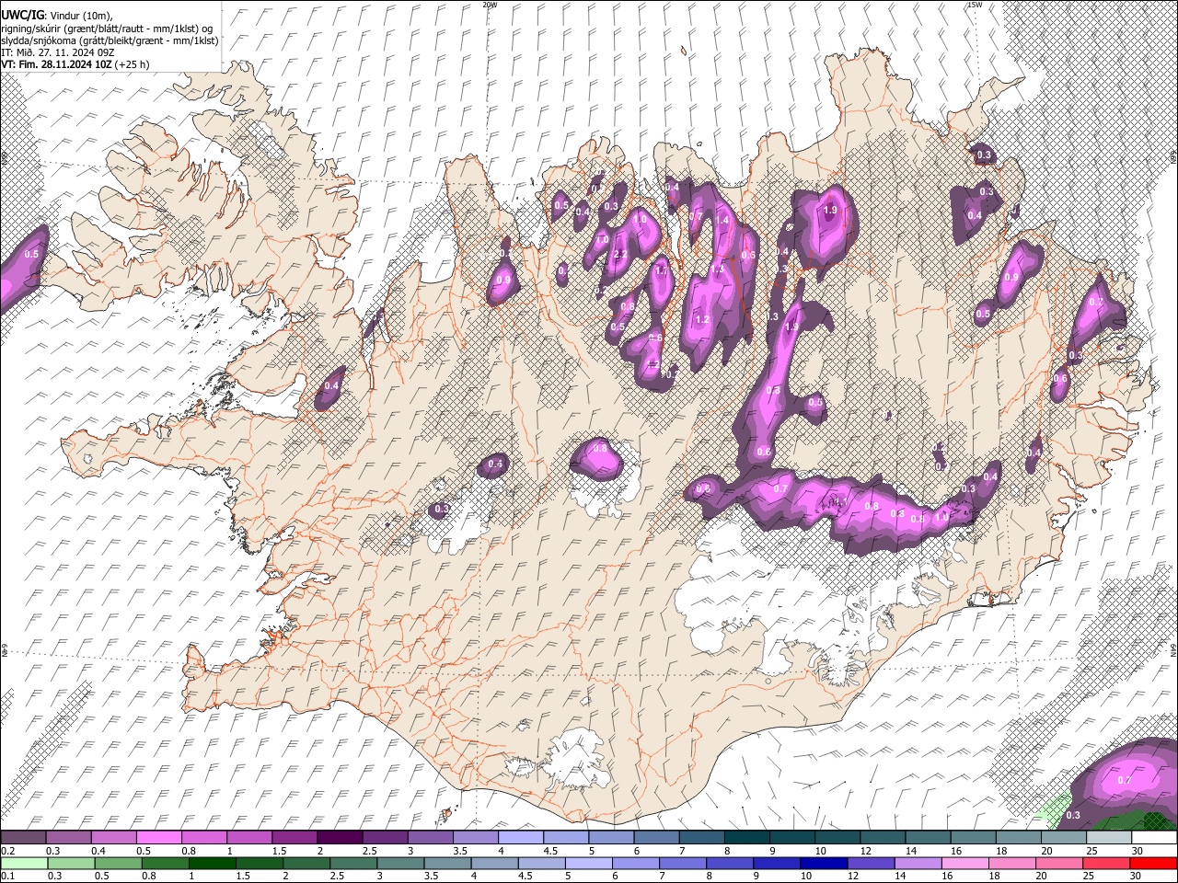Click the initial time line 'IT: Mið. 27. 11. 2024 09Z'
1178x883 pixels.
57,52
